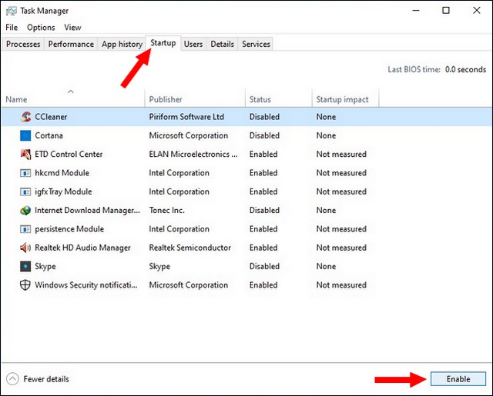This screenshot has width=493, height=396.
Task: Click the Disabled status of Skype
Action: point(264,266)
